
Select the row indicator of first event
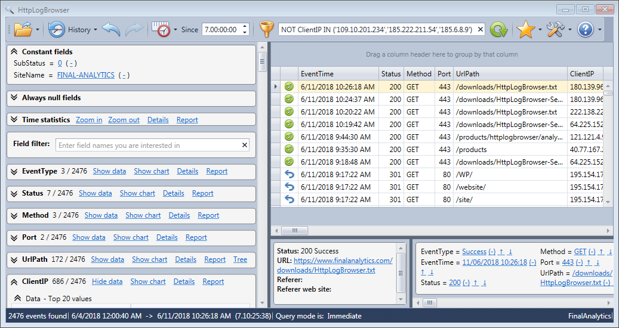[x=276, y=86]
